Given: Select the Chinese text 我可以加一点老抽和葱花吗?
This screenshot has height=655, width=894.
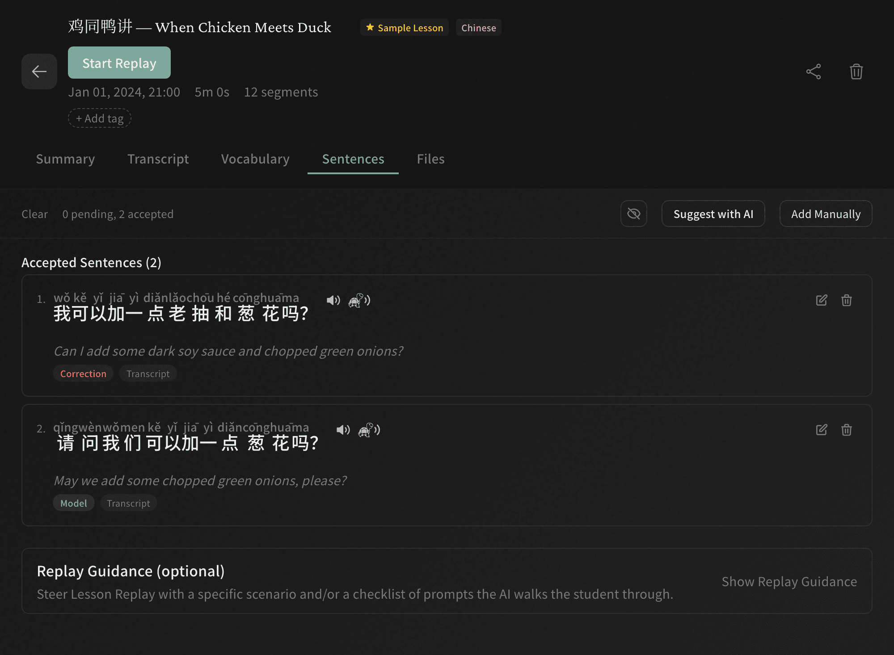Looking at the screenshot, I should 181,314.
